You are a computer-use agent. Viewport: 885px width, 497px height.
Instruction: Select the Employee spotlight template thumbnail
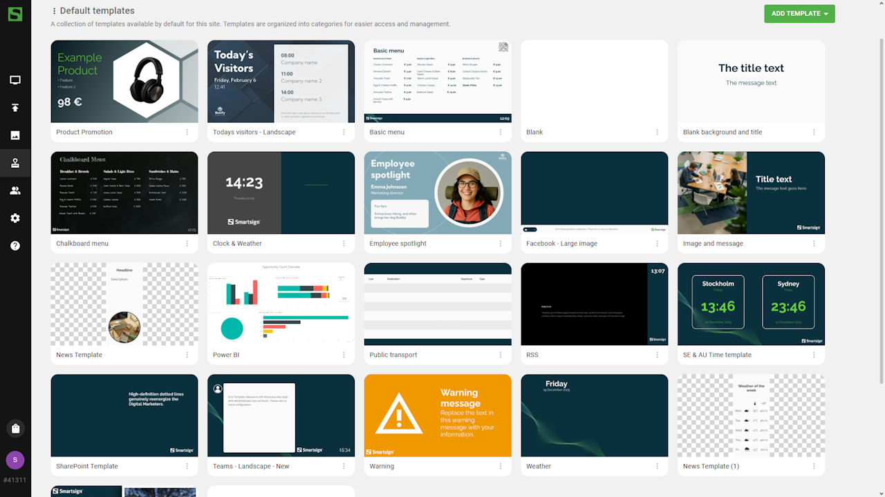coord(438,193)
